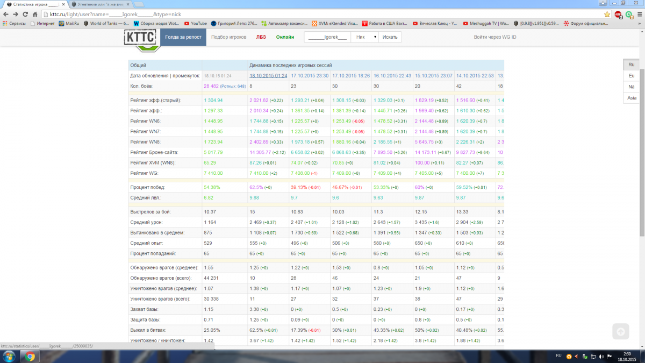Image resolution: width=645 pixels, height=363 pixels.
Task: Click the Войти через WG ID link
Action: point(494,37)
